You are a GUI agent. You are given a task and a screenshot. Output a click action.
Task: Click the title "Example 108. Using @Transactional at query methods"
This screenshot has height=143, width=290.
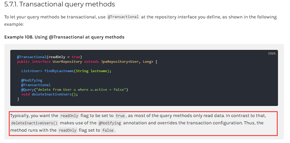(x=64, y=37)
